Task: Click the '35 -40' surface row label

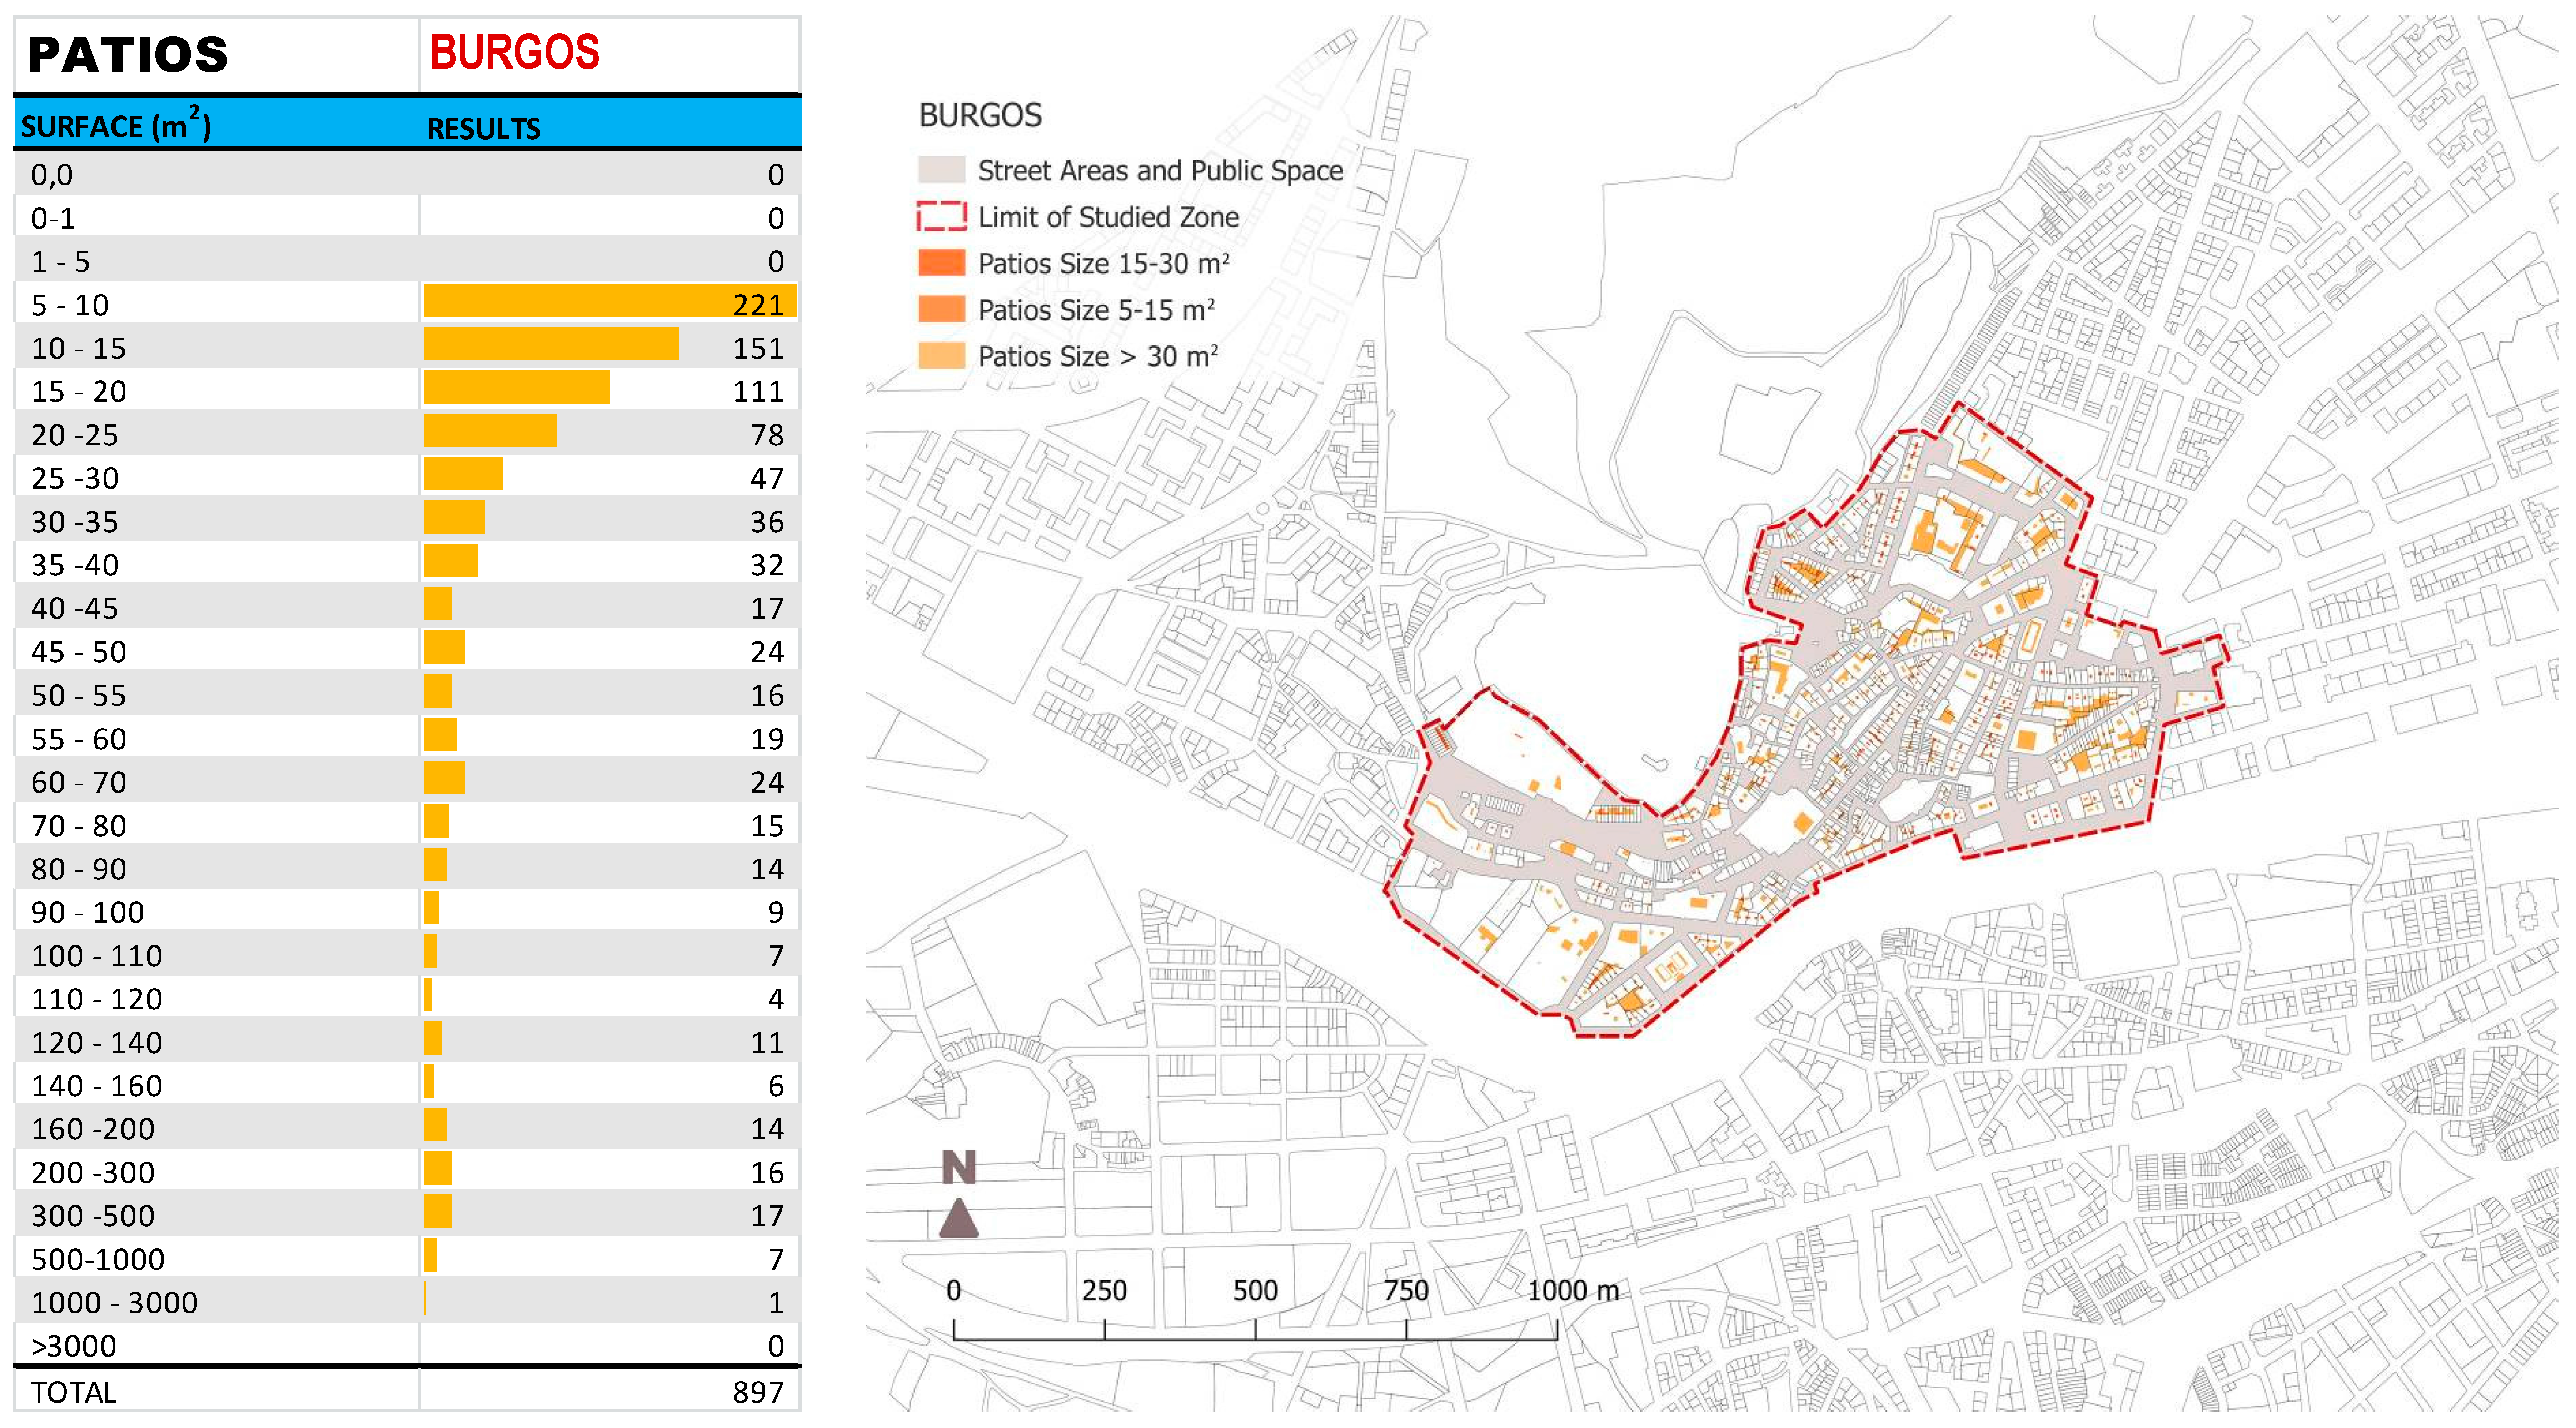Action: (x=74, y=565)
